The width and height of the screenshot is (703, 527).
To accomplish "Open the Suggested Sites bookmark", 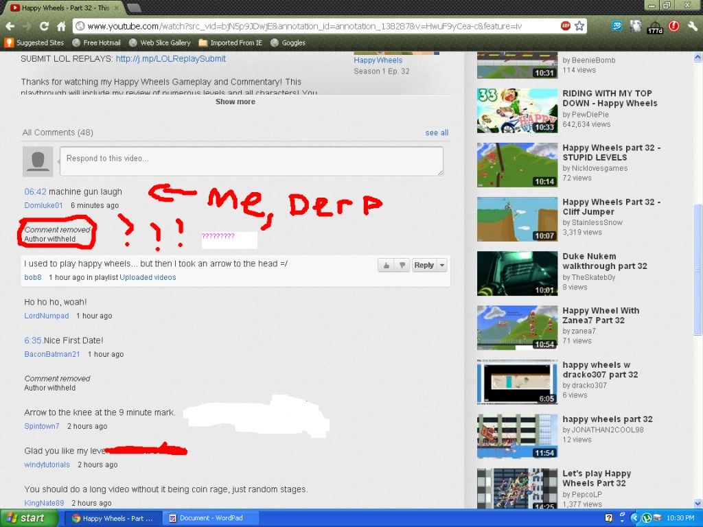I will [x=34, y=43].
